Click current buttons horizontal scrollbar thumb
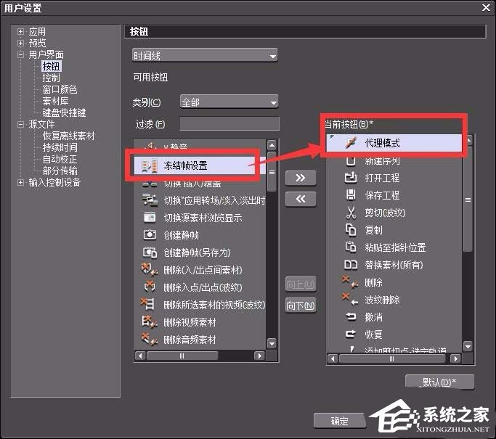The height and width of the screenshot is (439, 496). pos(392,359)
